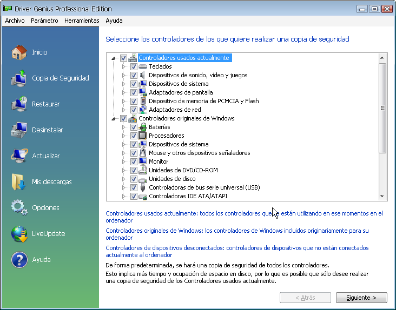Select the Actualizar monitor icon
The height and width of the screenshot is (310, 396).
[x=19, y=156]
